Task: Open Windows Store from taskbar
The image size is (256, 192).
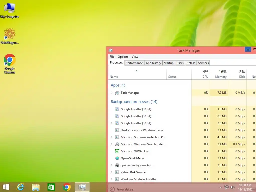Action: [x=51, y=187]
